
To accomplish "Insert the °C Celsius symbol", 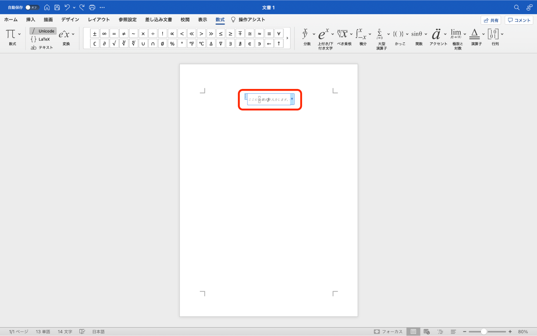I will pos(201,44).
